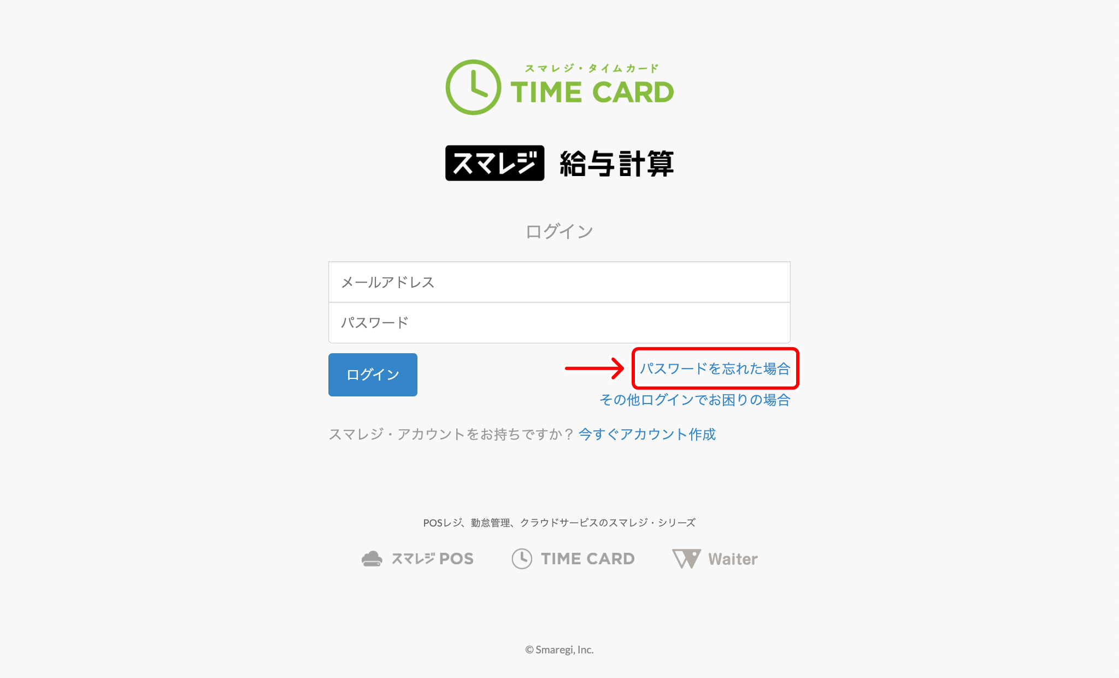Open the gray TIME CARD footer text link
This screenshot has width=1119, height=678.
(588, 559)
